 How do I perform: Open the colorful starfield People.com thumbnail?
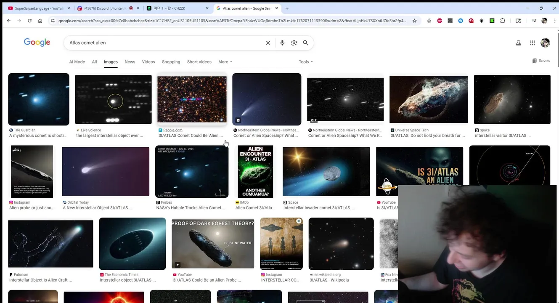pyautogui.click(x=192, y=99)
